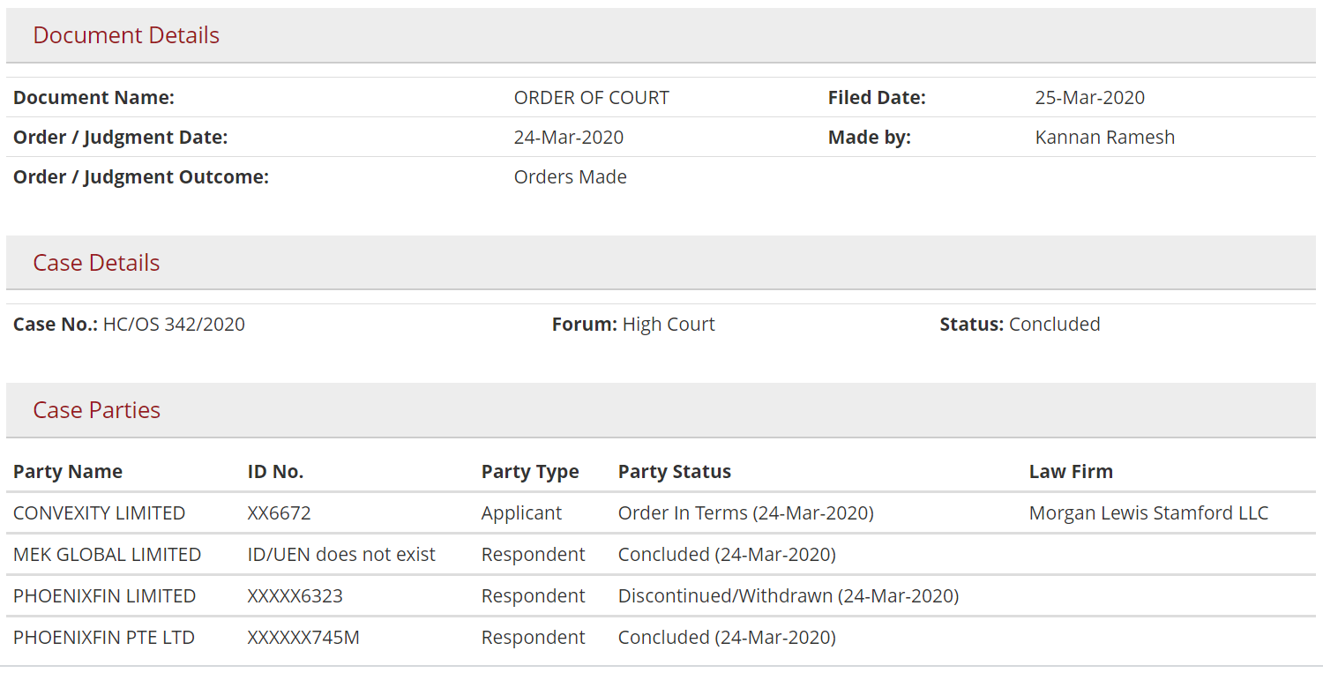Click Morgan Lewis Stamford LLC law firm
The image size is (1323, 673).
[1148, 513]
